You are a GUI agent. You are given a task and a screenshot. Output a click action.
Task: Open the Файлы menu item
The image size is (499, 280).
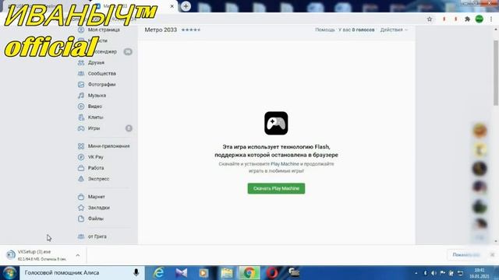click(x=95, y=219)
